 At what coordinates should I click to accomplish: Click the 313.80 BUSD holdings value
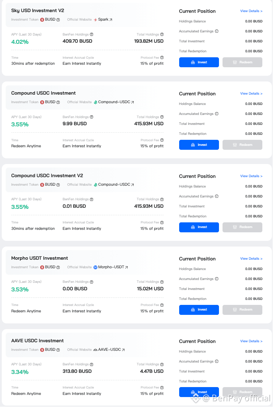[x=77, y=371]
